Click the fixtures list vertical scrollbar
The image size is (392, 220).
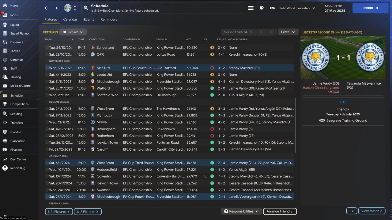pyautogui.click(x=296, y=125)
